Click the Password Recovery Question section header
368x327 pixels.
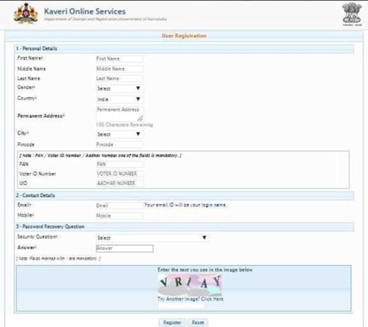point(184,227)
